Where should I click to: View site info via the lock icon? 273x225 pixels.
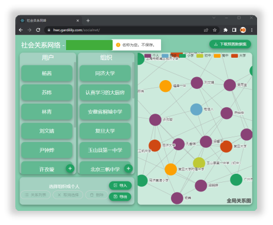click(49, 30)
